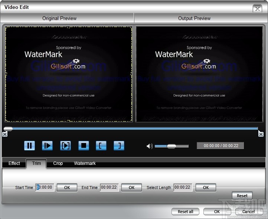Stop the video playback
This screenshot has width=268, height=219.
pos(84,146)
